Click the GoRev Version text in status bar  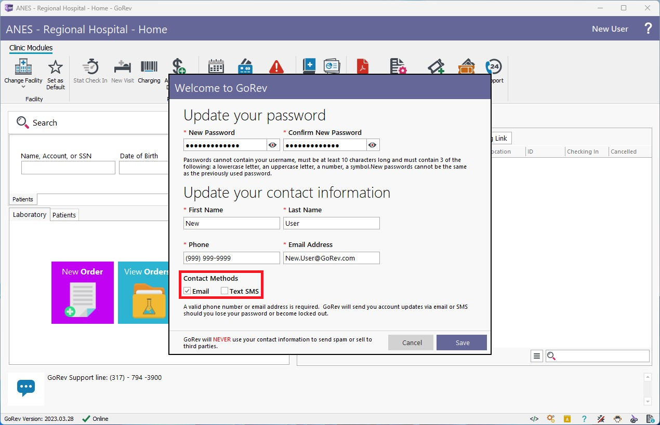(x=39, y=419)
